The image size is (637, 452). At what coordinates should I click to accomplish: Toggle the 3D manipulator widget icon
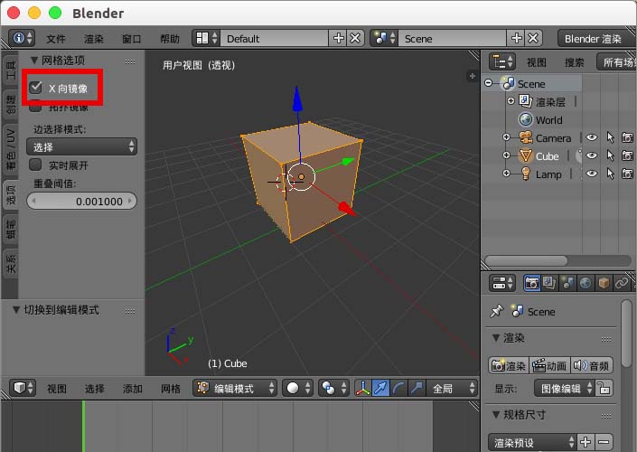pyautogui.click(x=363, y=388)
